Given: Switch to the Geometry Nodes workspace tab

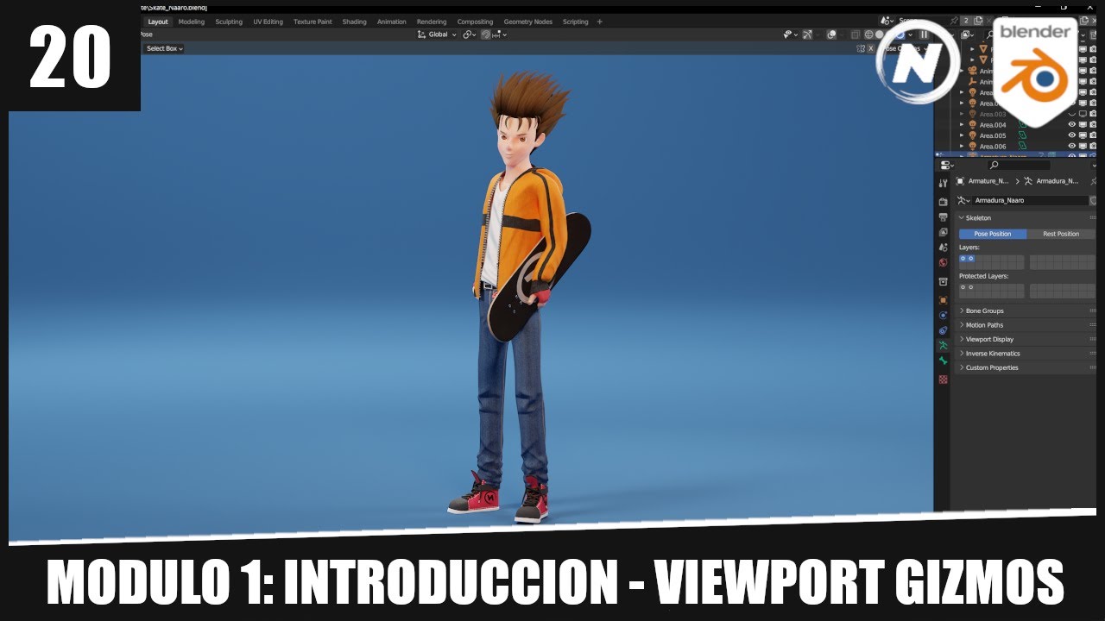Looking at the screenshot, I should click(527, 22).
